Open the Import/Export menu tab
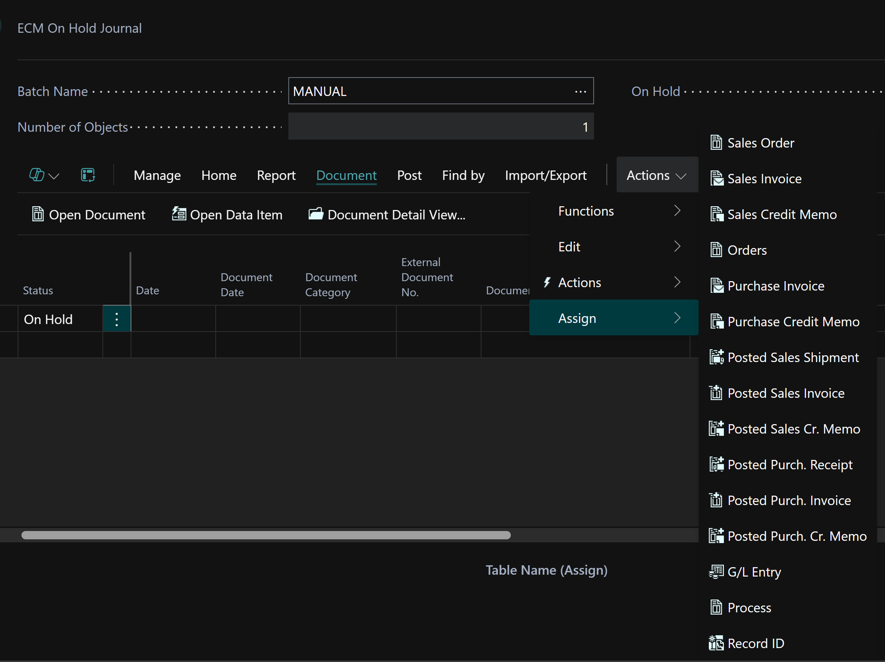 coord(546,175)
